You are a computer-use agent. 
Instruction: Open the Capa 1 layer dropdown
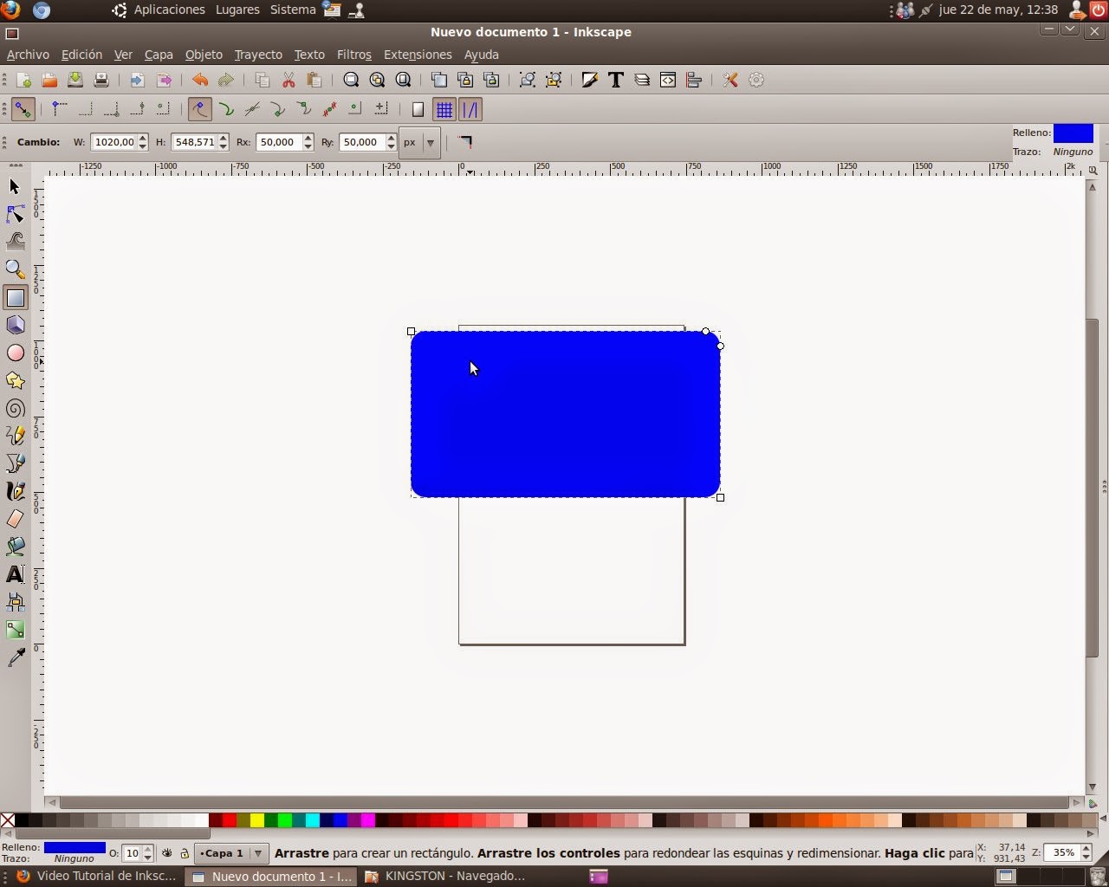tap(231, 853)
